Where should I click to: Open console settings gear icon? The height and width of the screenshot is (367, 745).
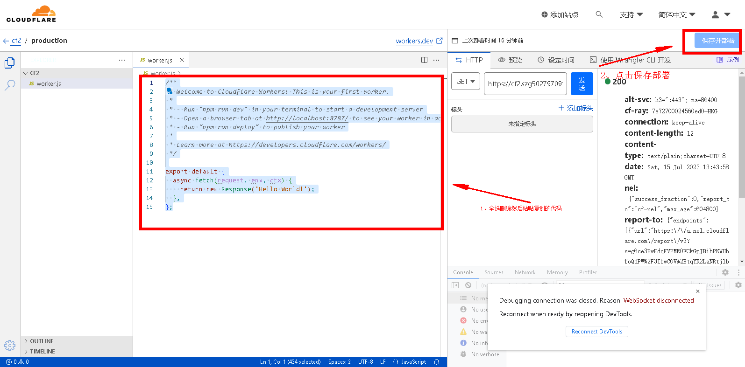[738, 285]
